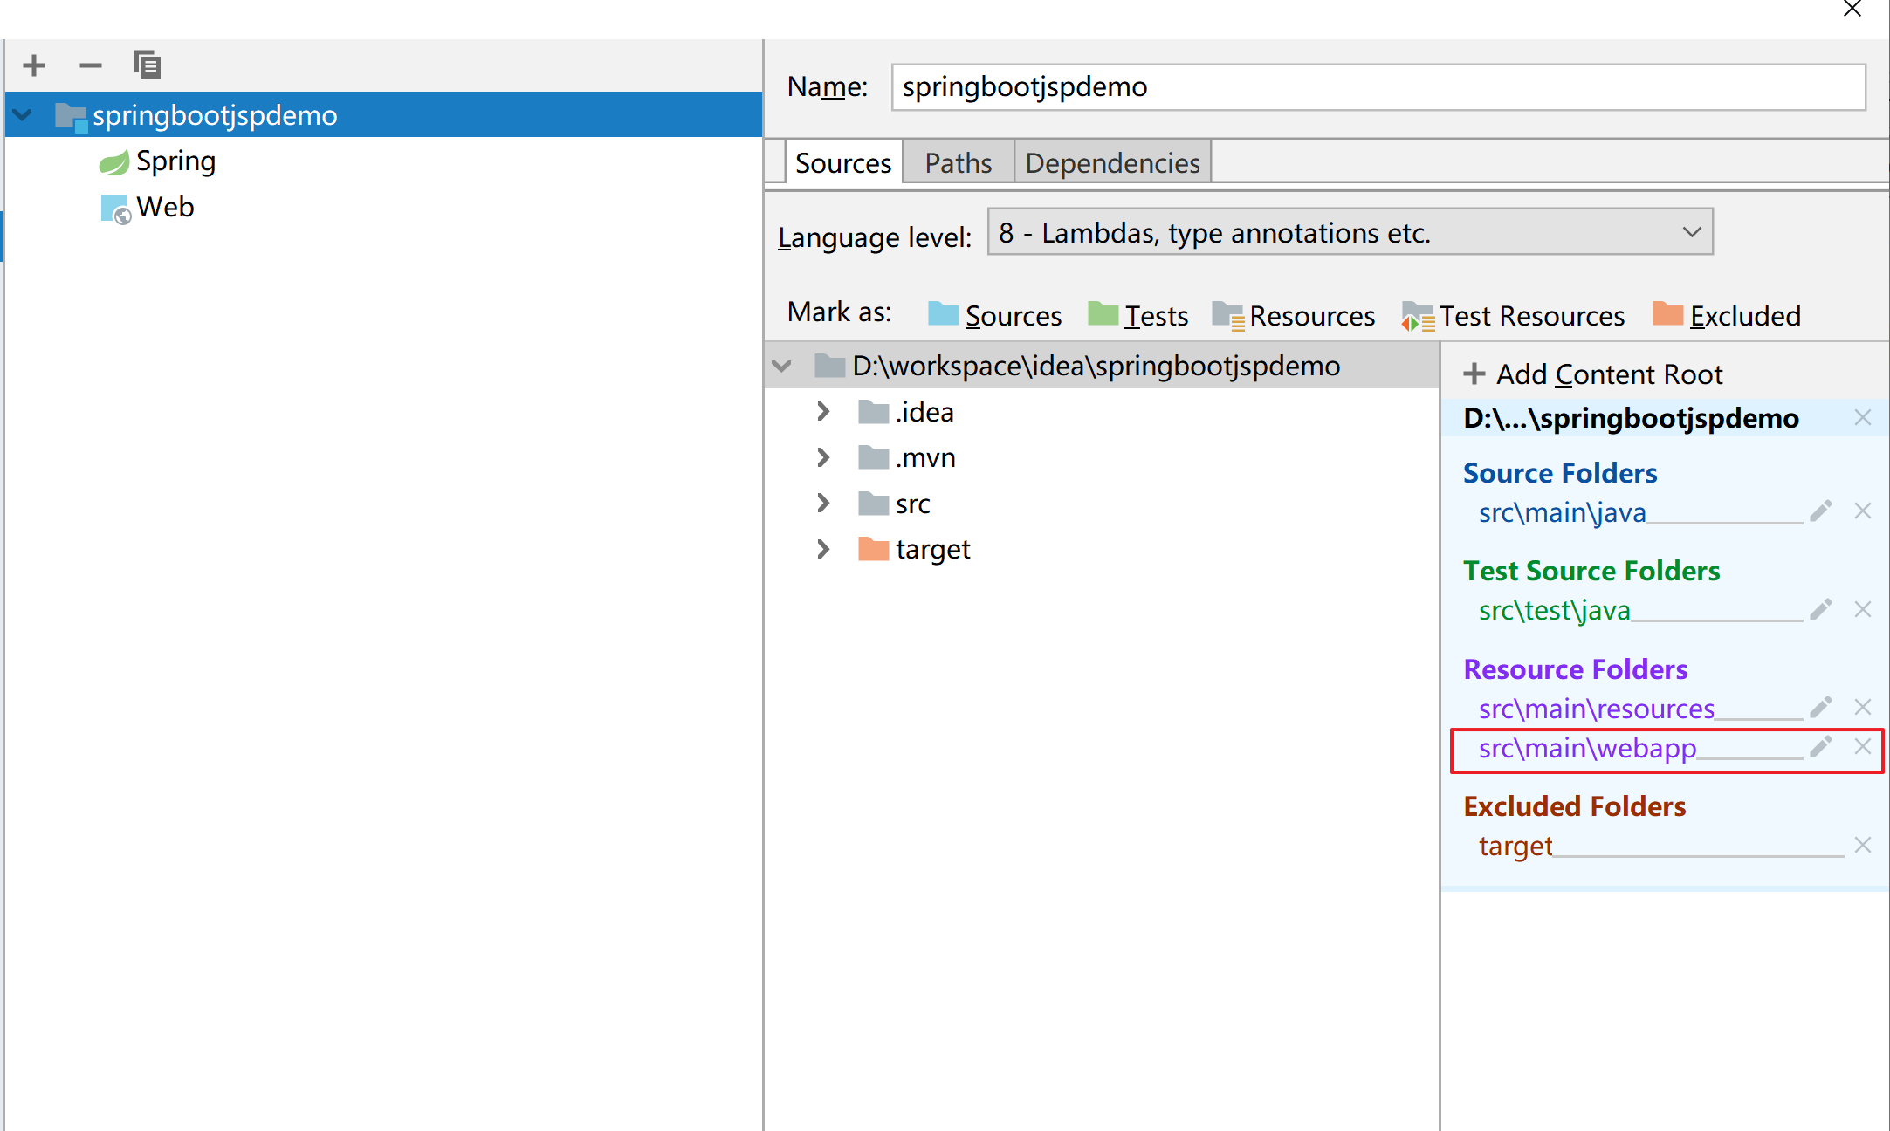Image resolution: width=1890 pixels, height=1131 pixels.
Task: Remove src\test\java test source folder
Action: click(x=1862, y=609)
